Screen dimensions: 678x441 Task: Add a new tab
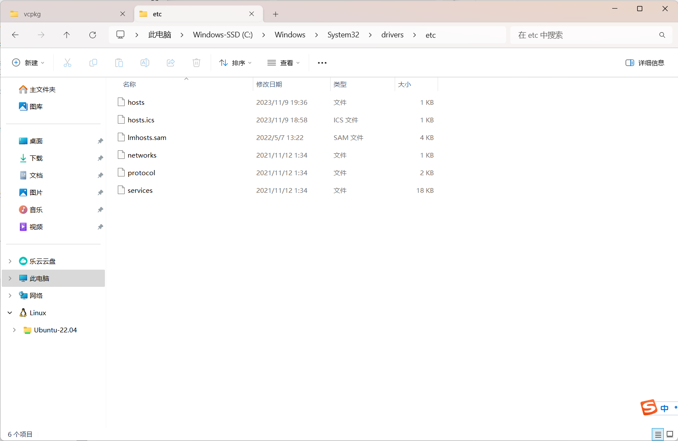click(276, 14)
